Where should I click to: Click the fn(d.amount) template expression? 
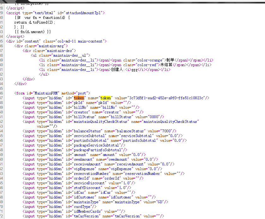click(33, 32)
